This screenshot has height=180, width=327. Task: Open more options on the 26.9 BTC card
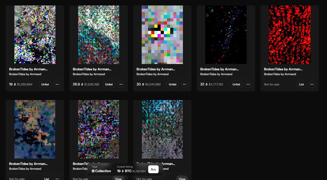coord(121,84)
